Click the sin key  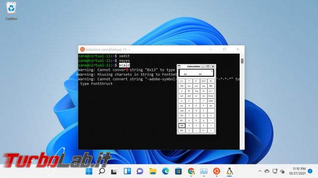189,86
